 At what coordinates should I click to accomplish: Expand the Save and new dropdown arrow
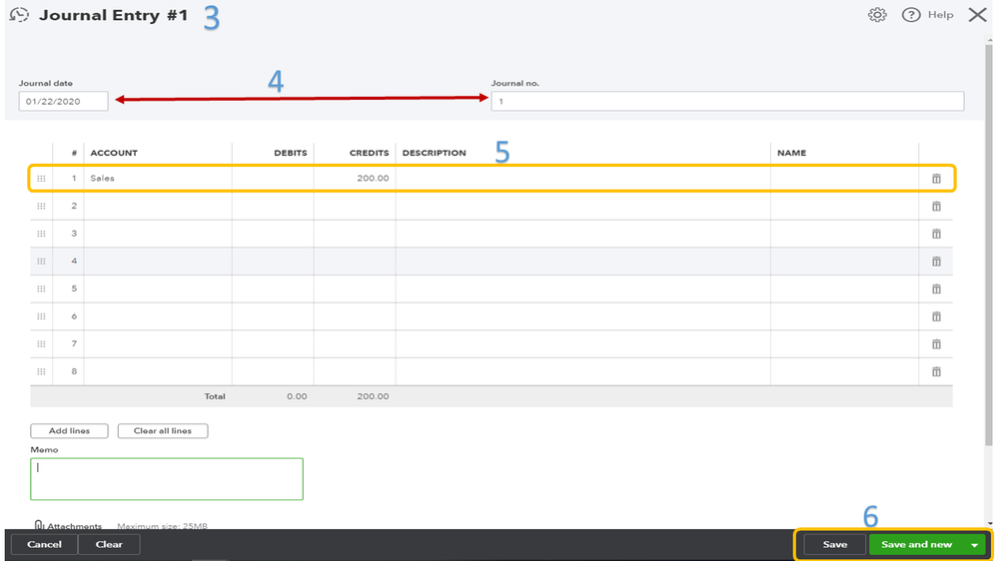(x=974, y=544)
